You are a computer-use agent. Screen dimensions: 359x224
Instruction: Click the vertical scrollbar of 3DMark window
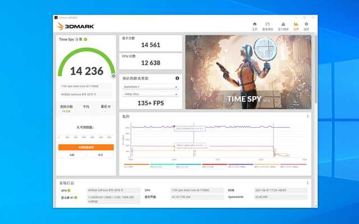tap(316, 68)
